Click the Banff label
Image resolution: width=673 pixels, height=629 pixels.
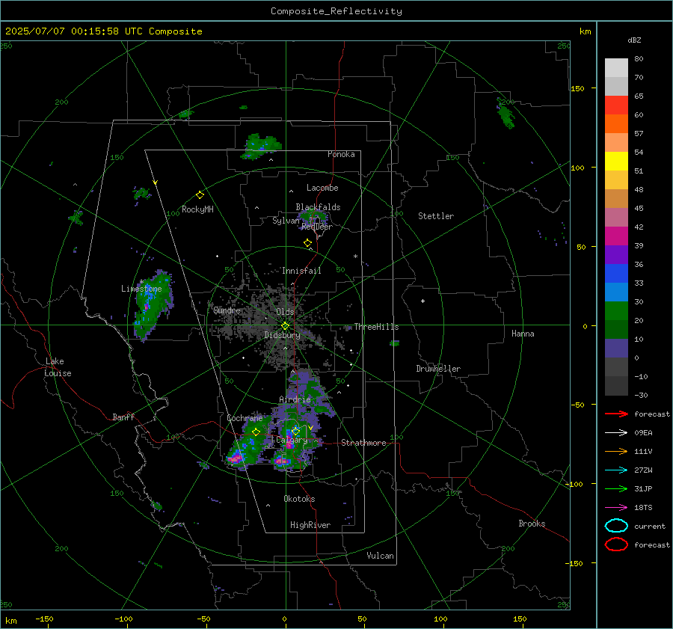[x=123, y=417]
